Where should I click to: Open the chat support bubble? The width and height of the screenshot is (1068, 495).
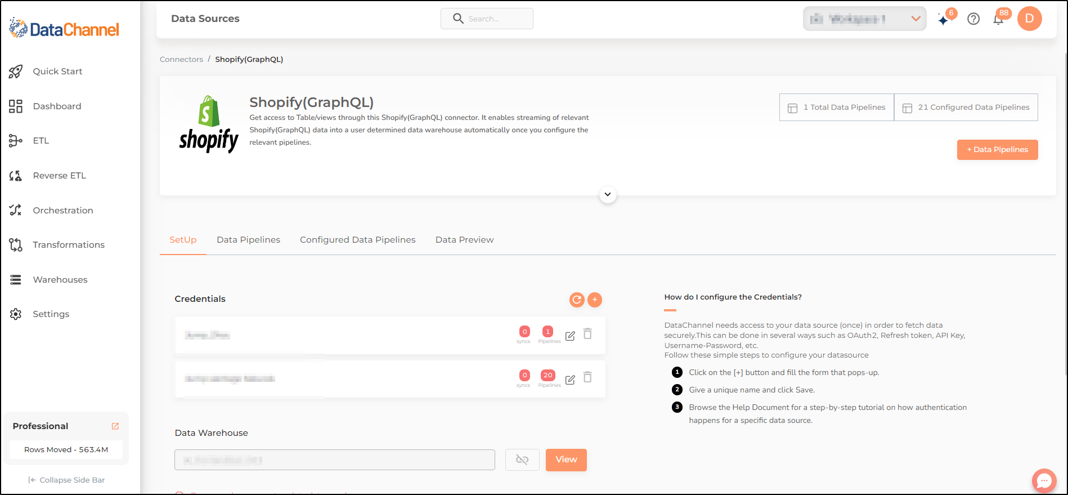[1044, 481]
